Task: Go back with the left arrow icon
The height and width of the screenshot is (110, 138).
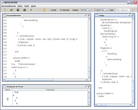Action: 31,10
